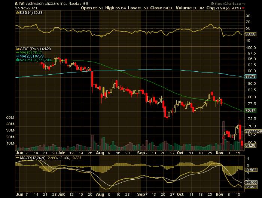This screenshot has width=262, height=198.
Task: Click the Nasdaq GS exchange label
Action: pyautogui.click(x=78, y=4)
